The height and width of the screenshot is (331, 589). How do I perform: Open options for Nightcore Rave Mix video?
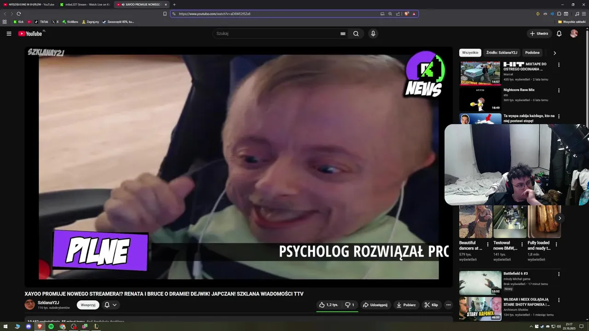[559, 91]
